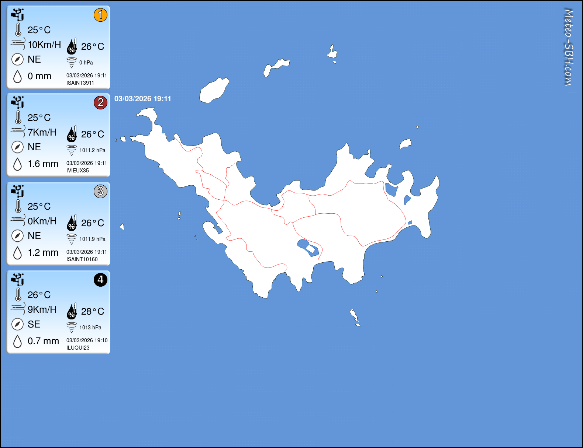Click rain drop icon next to 0 mm
583x448 pixels.
[x=17, y=76]
